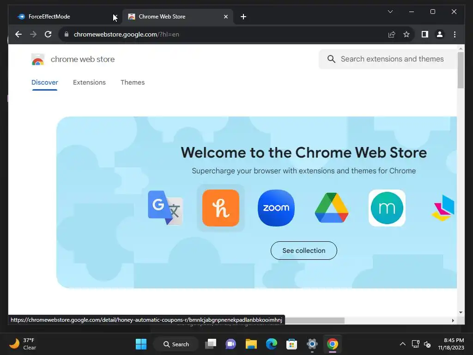Switch to the Themes tab
473x355 pixels.
(x=133, y=82)
